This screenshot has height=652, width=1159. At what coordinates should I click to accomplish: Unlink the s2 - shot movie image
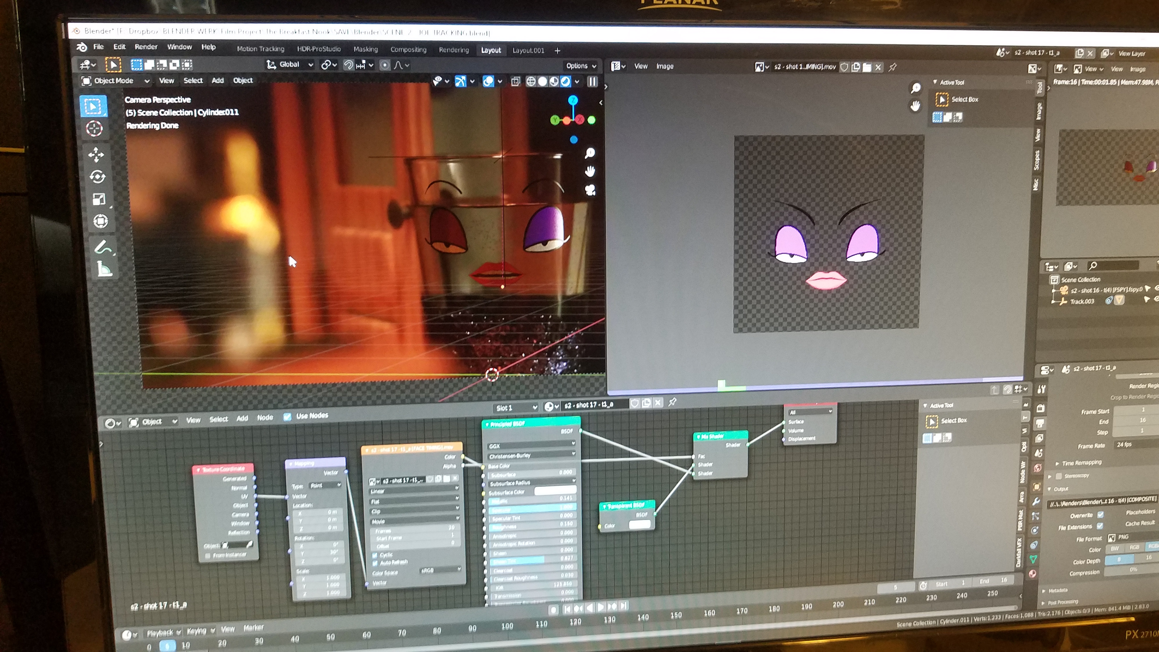click(878, 67)
